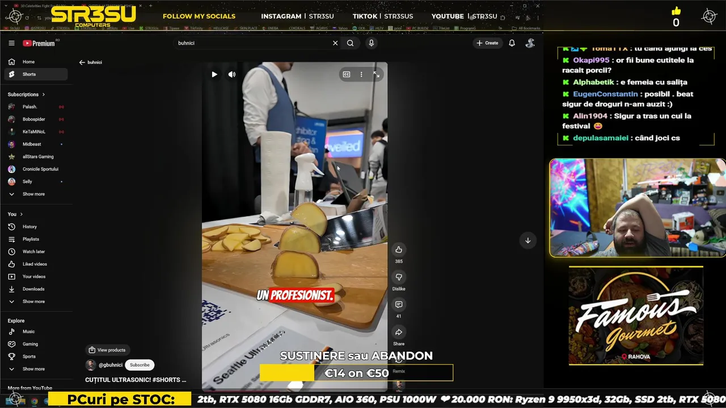
Task: Click Okapi995 username in chat
Action: point(591,60)
